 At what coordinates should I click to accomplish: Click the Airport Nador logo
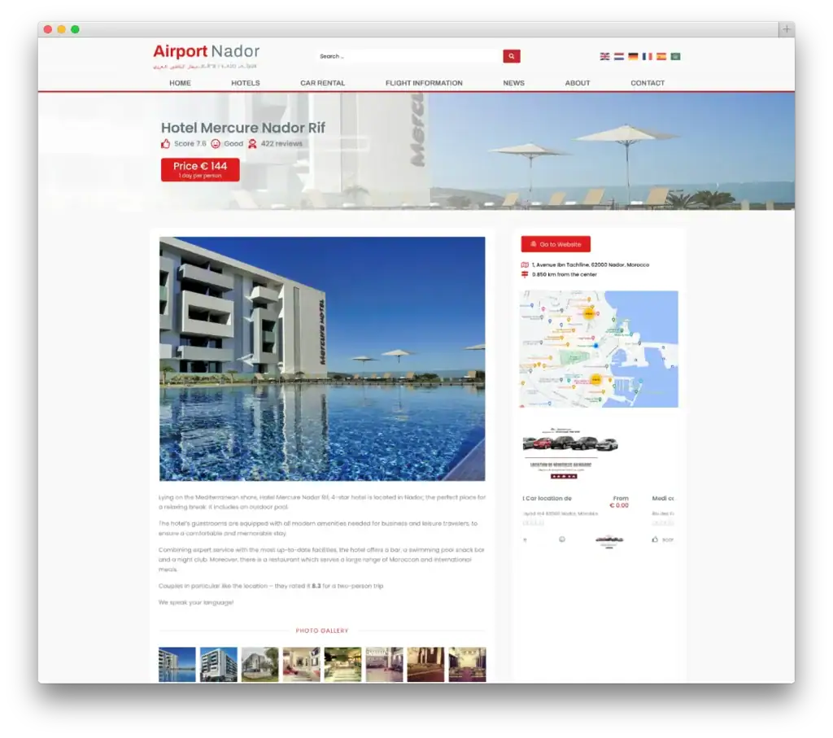[206, 56]
